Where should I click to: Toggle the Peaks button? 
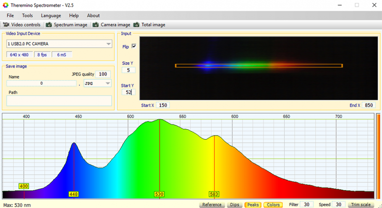coord(253,205)
